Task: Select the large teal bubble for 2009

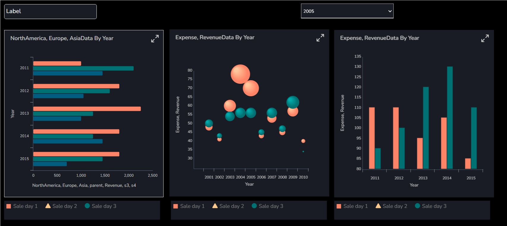Action: [293, 102]
